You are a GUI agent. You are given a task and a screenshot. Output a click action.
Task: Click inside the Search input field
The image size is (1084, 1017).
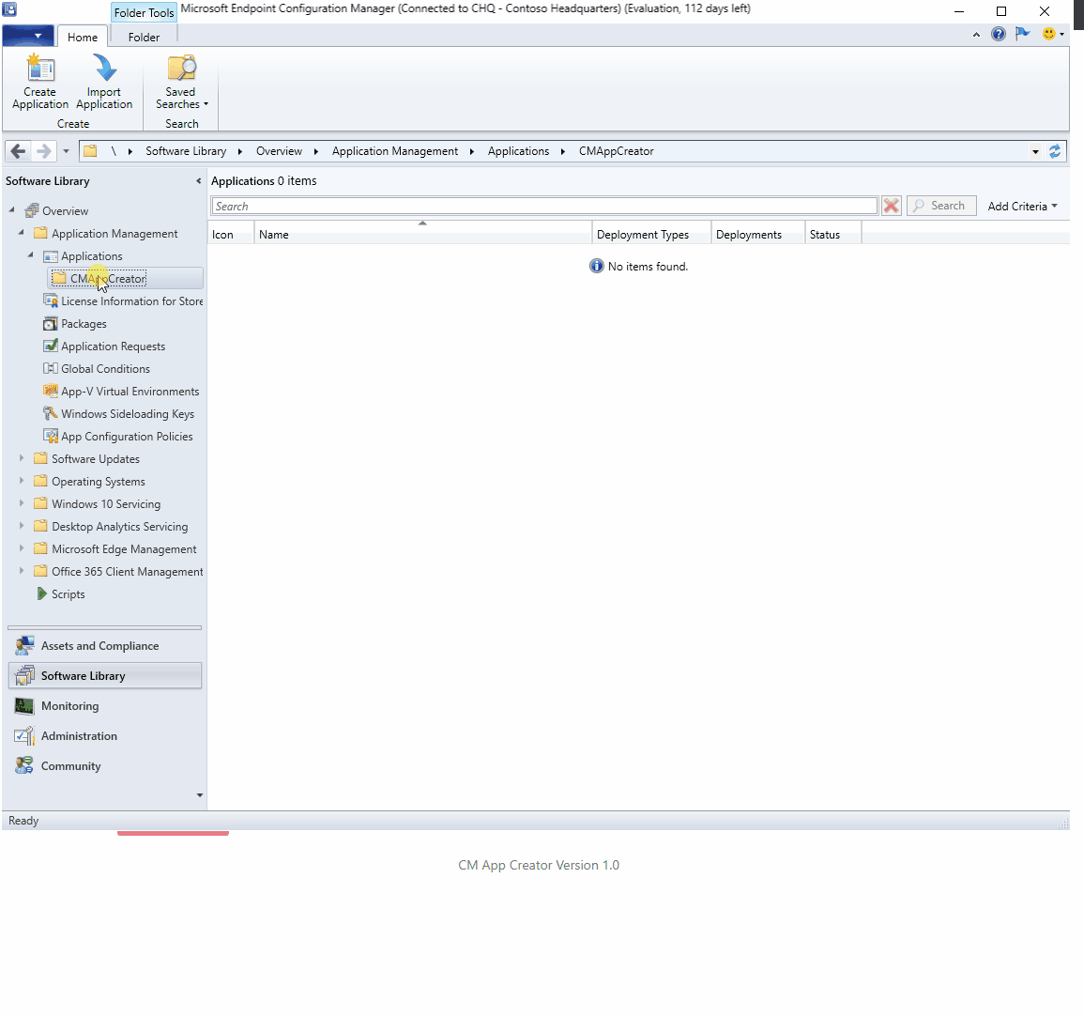[544, 207]
